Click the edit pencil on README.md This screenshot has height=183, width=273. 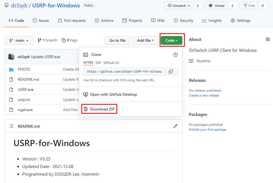pyautogui.click(x=175, y=126)
